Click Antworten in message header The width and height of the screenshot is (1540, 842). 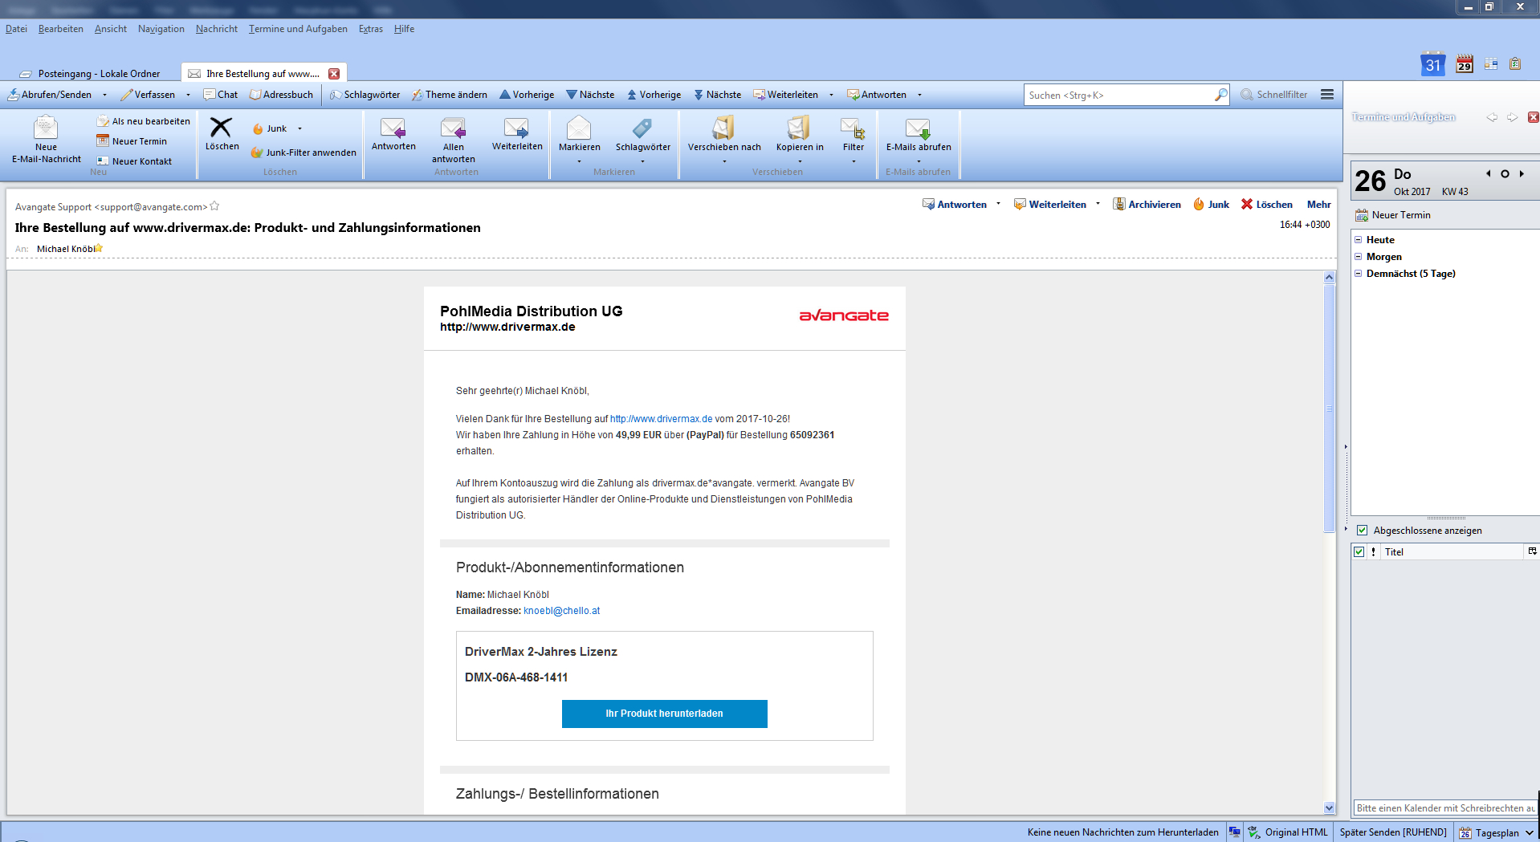[x=955, y=205]
